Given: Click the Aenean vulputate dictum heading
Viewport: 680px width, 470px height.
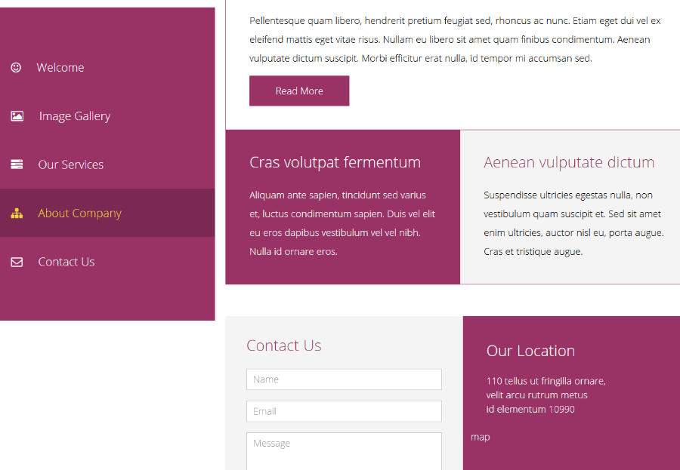Looking at the screenshot, I should 569,162.
